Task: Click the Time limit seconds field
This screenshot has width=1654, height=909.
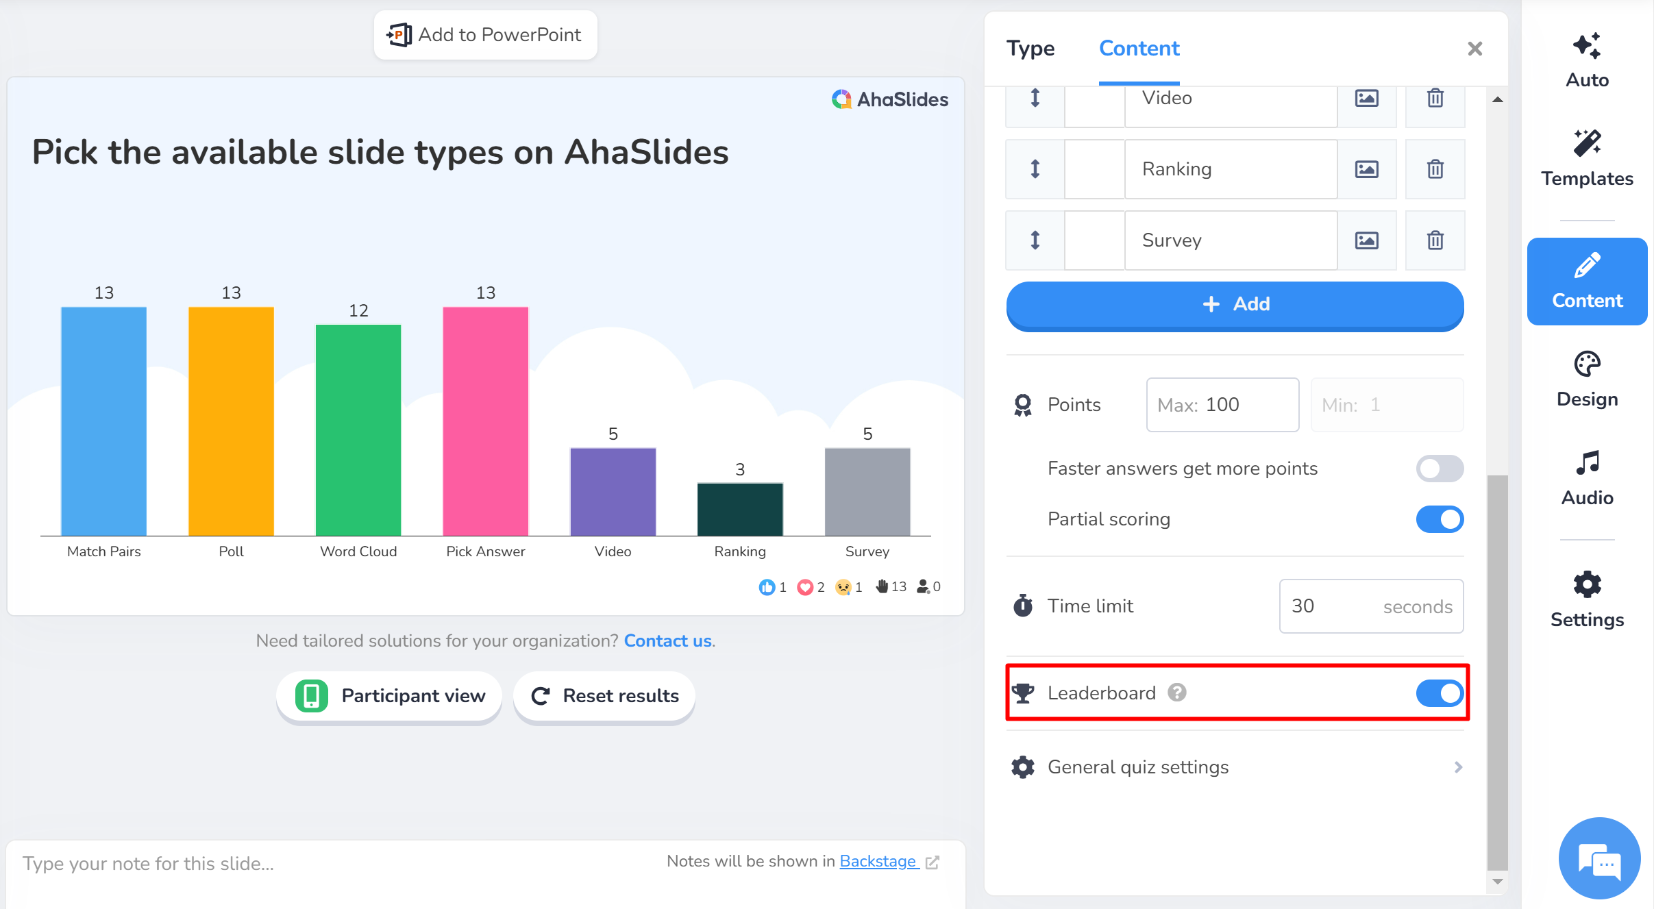Action: 1370,606
